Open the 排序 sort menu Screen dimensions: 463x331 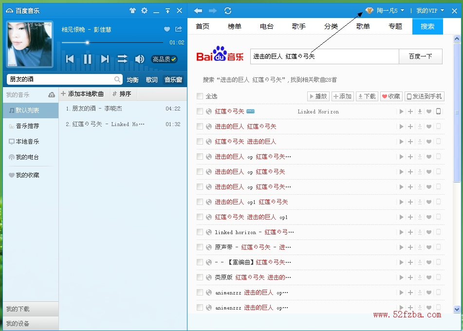coord(122,94)
